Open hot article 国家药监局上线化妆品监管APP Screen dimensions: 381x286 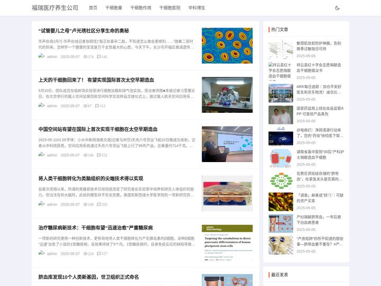point(320,111)
